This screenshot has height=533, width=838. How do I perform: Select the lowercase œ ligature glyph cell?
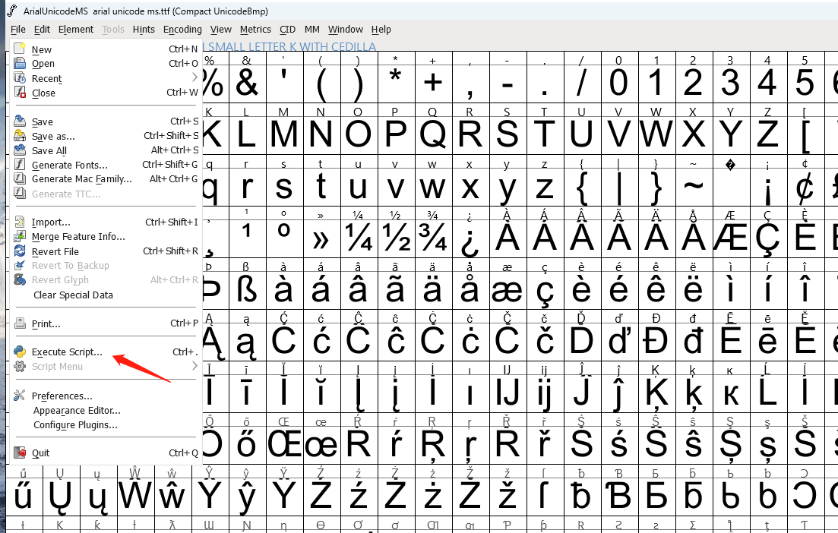pyautogui.click(x=321, y=446)
